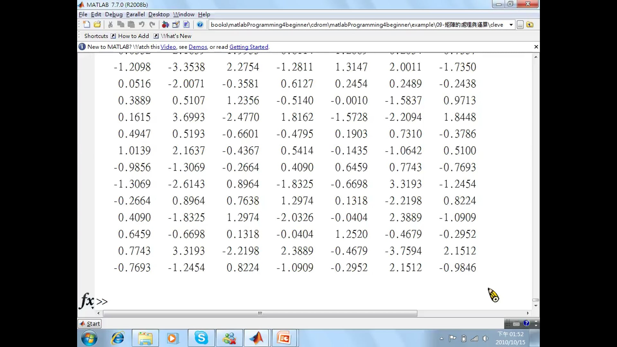Open Skype from the taskbar
617x347 pixels.
pos(201,338)
